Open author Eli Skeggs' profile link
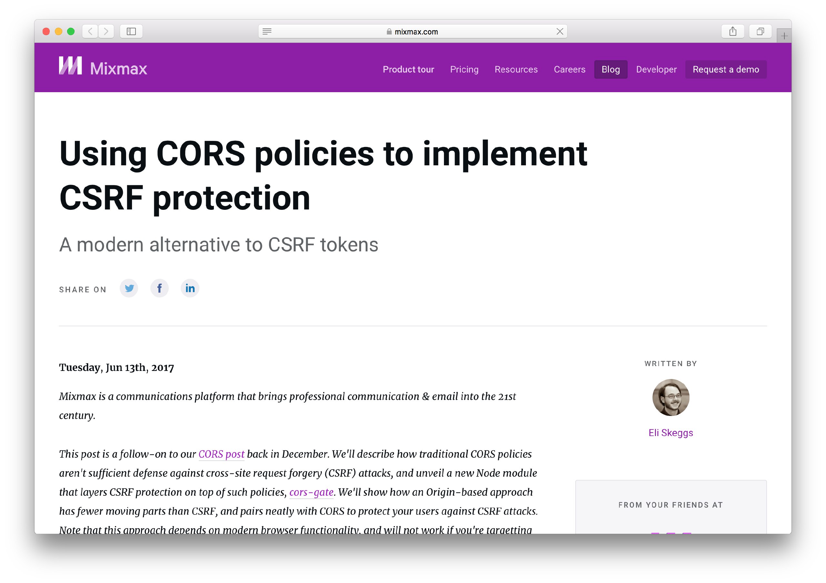The image size is (826, 583). click(670, 433)
